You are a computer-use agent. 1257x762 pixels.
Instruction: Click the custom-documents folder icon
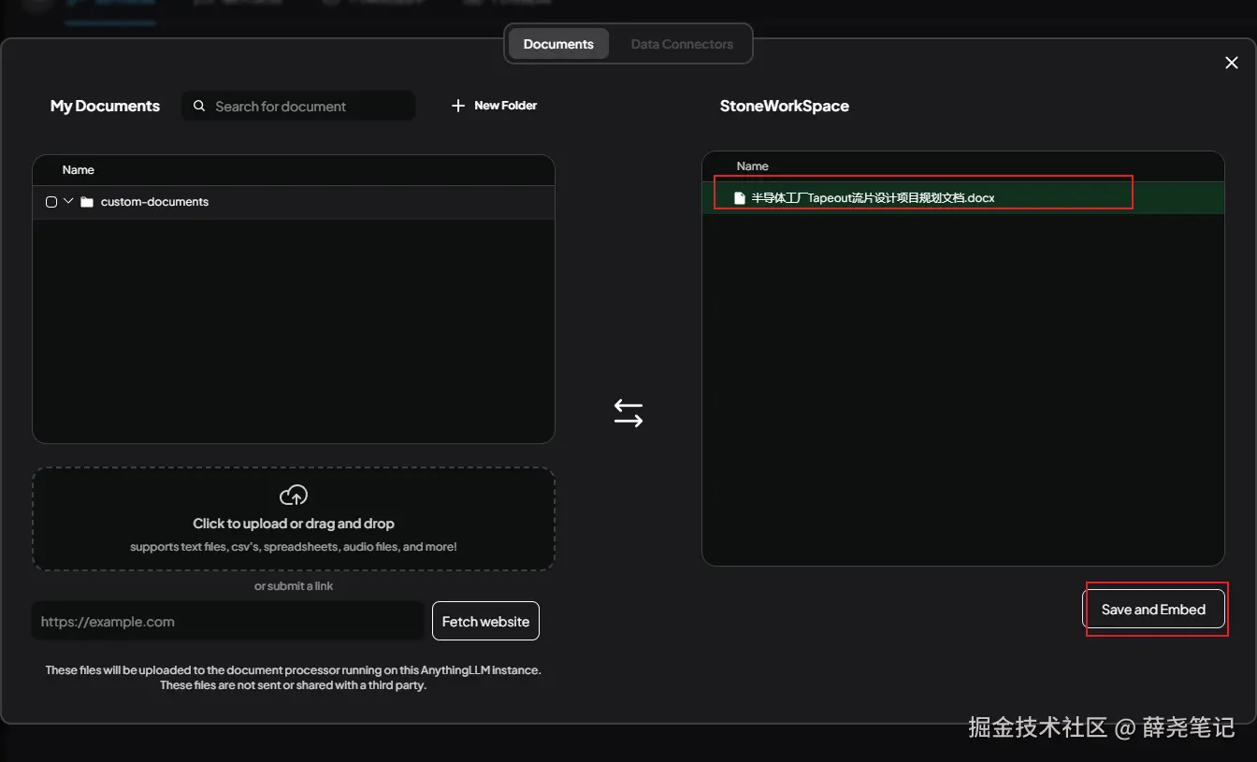coord(87,202)
